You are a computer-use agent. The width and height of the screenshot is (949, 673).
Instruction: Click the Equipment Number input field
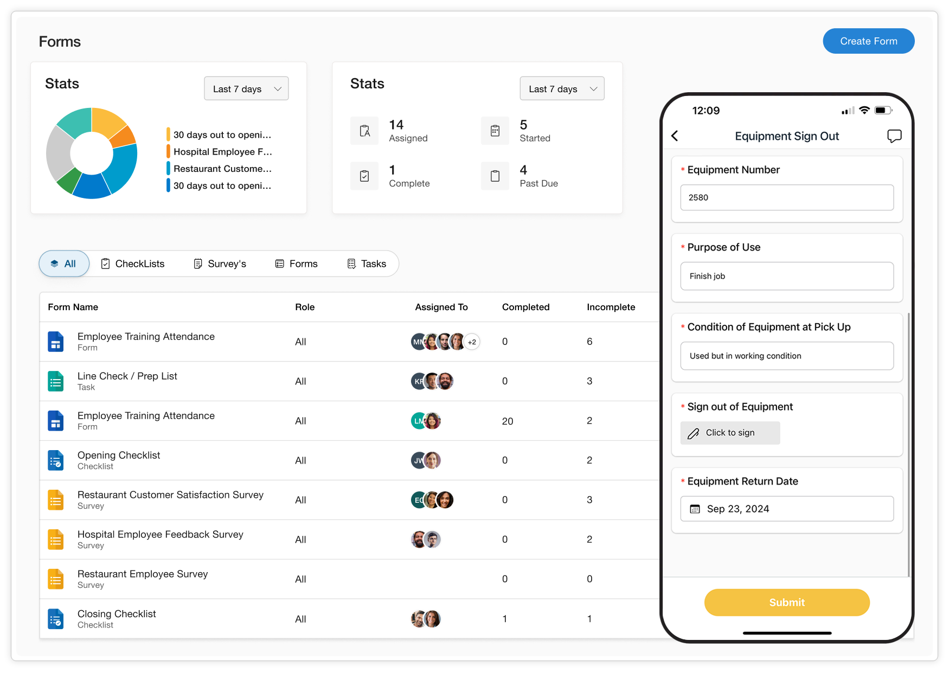pos(786,197)
